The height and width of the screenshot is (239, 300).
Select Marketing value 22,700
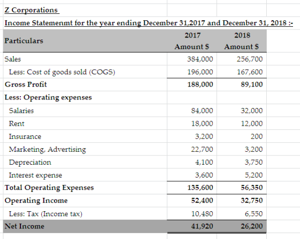tap(202, 149)
